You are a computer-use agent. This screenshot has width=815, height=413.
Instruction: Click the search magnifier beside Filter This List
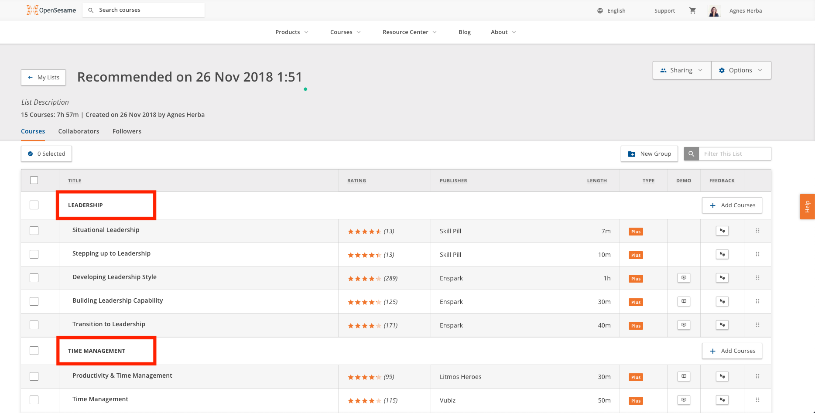(691, 154)
